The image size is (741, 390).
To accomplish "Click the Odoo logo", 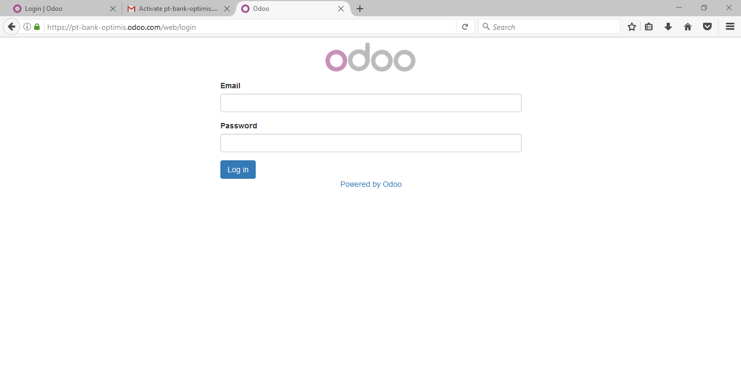I will pos(371,57).
